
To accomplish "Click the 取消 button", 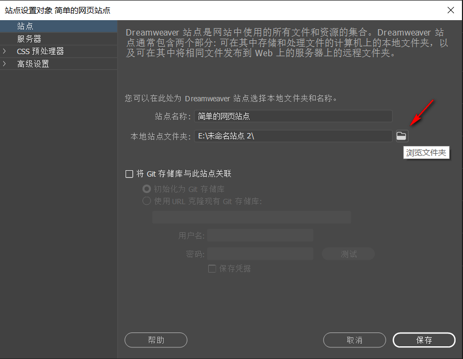I will [354, 340].
